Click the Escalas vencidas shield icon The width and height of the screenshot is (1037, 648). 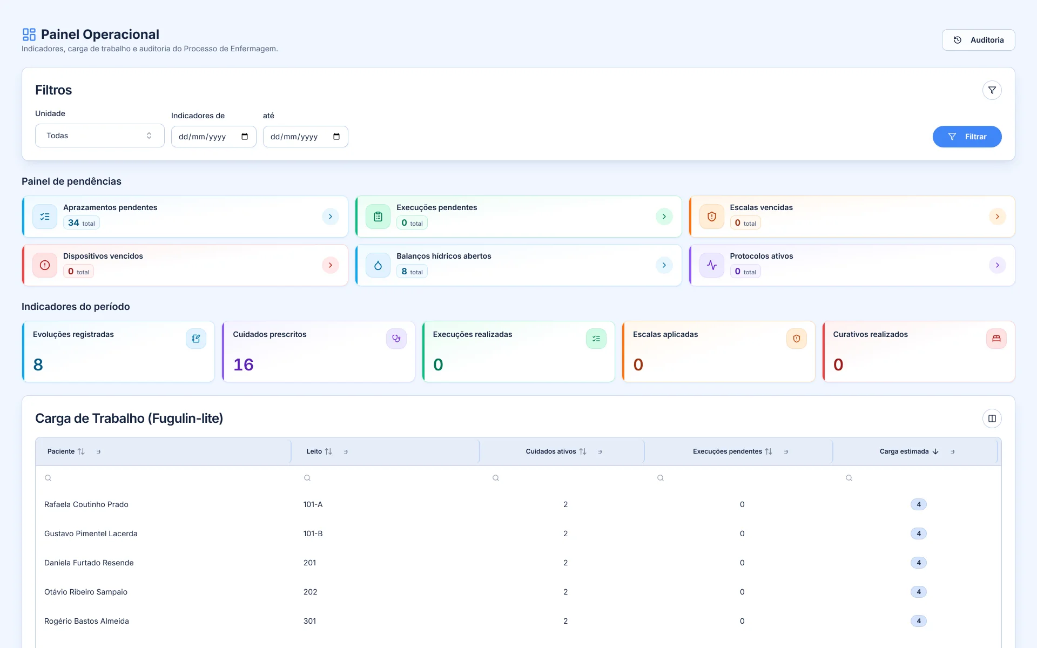tap(712, 217)
